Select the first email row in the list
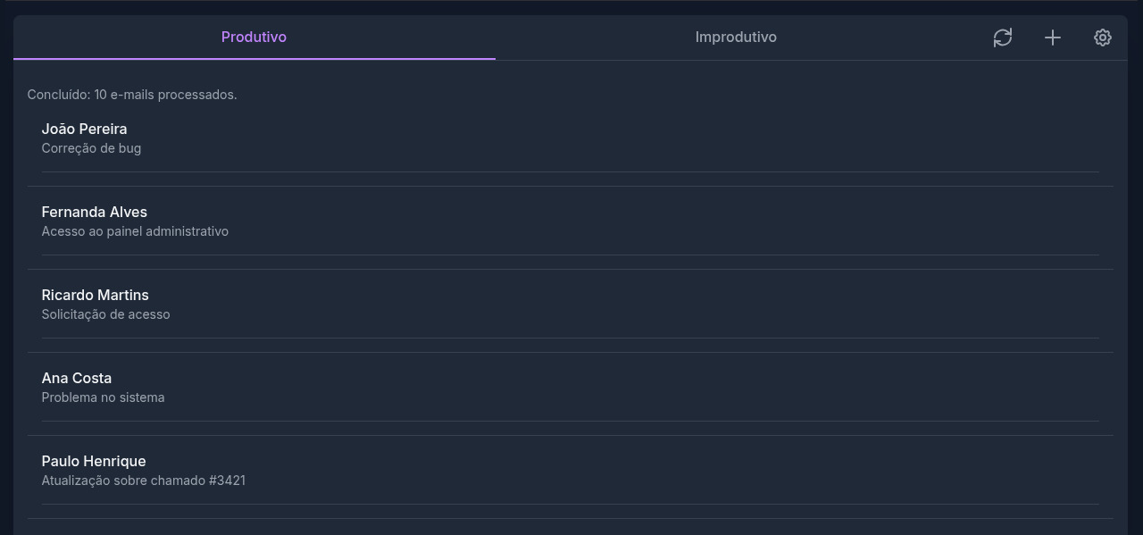Screen dimensions: 1143x535 (570, 138)
